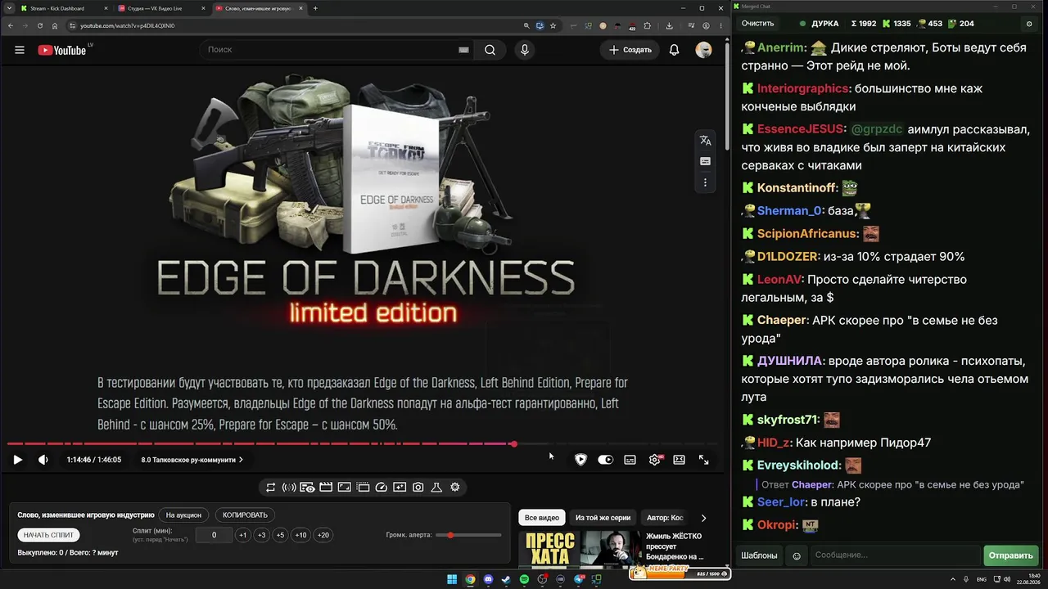Image resolution: width=1048 pixels, height=589 pixels.
Task: Open Spotify from the taskbar
Action: click(x=525, y=580)
